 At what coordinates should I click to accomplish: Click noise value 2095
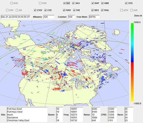pyautogui.click(x=94, y=109)
